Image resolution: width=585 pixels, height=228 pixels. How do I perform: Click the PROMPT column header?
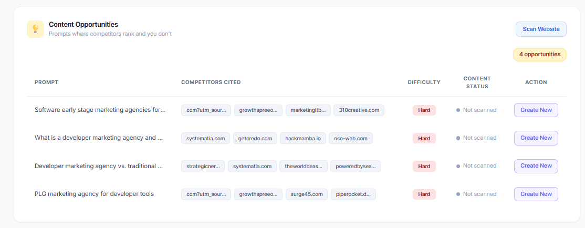46,82
